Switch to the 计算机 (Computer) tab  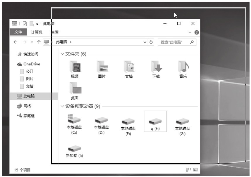[37, 32]
